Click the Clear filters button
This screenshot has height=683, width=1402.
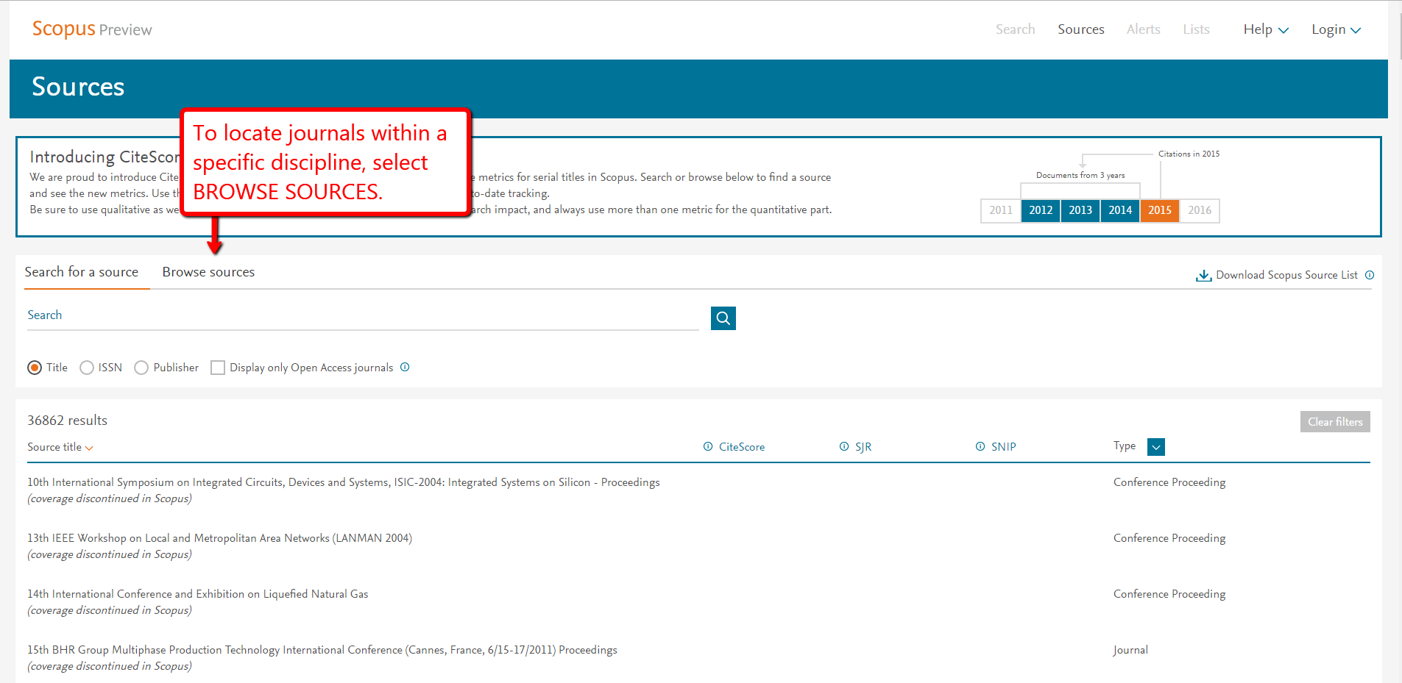coord(1335,421)
